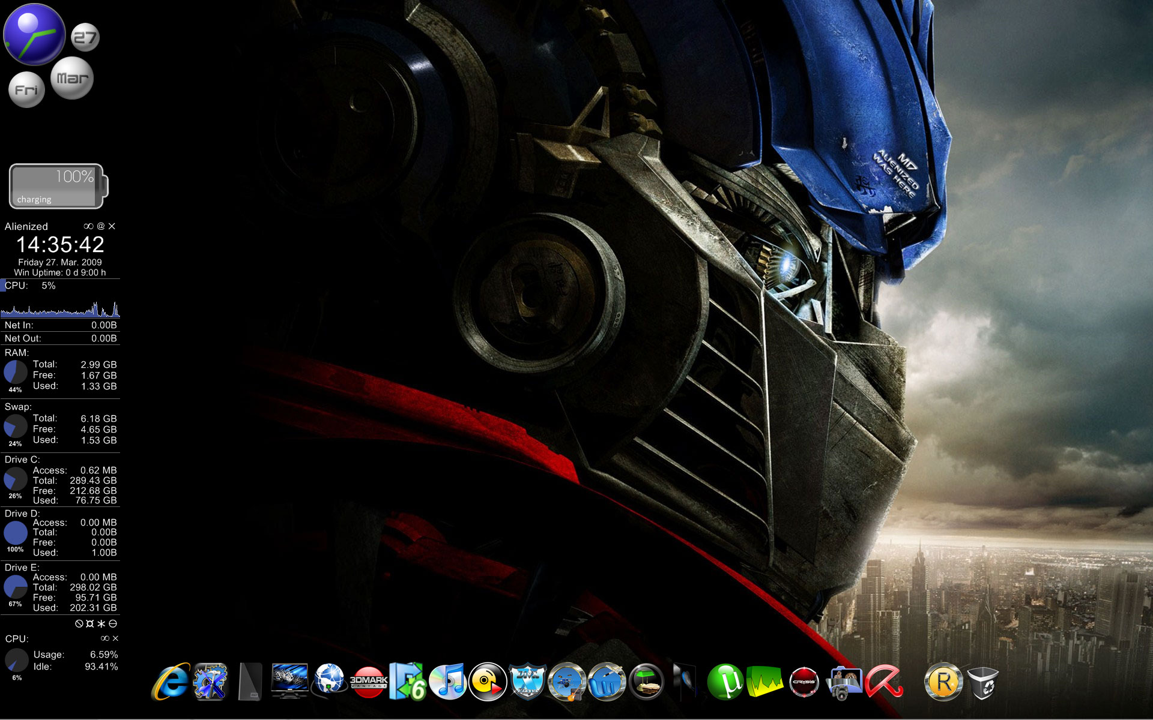1153x720 pixels.
Task: Close the Alienized system monitor widget
Action: click(x=112, y=226)
